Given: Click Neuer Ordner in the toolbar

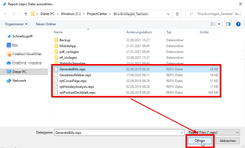Looking at the screenshot, I should pos(46,24).
